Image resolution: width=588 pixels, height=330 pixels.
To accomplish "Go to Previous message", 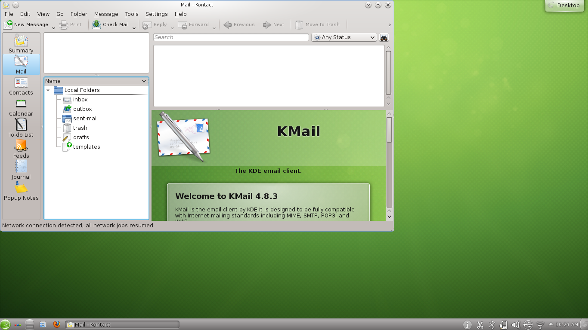I will point(239,24).
